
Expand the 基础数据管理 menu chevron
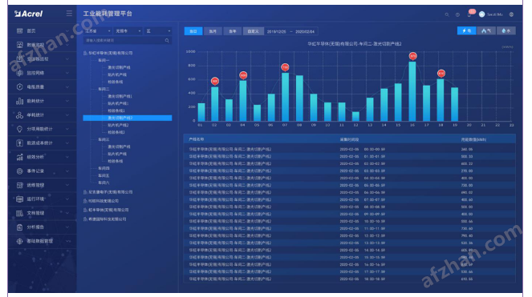[x=68, y=241]
